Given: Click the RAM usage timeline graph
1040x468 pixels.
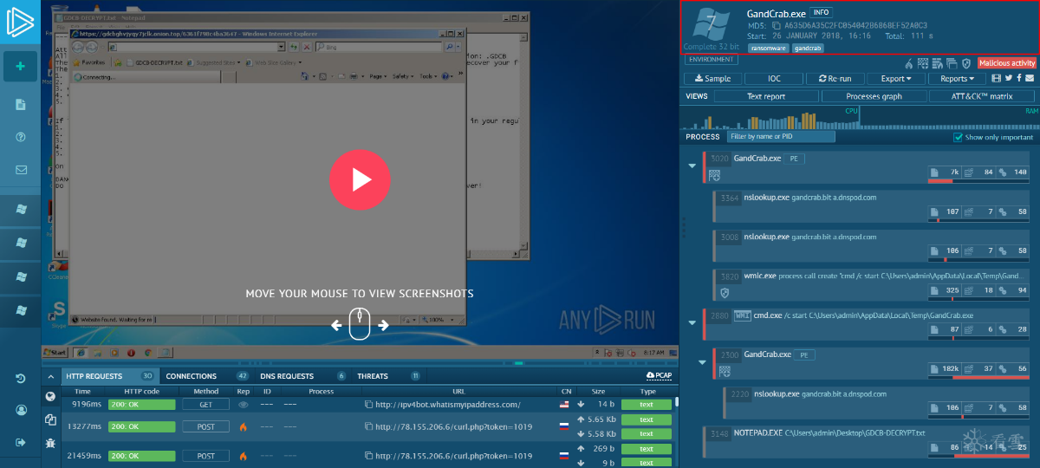Looking at the screenshot, I should pos(948,117).
